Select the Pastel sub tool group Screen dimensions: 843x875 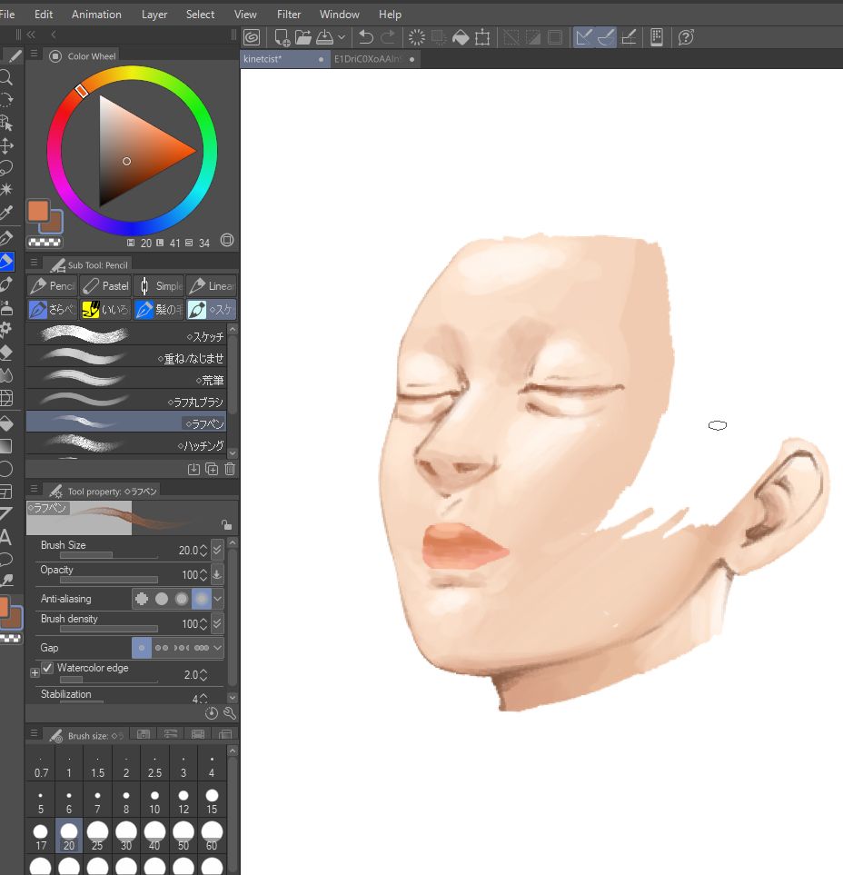pyautogui.click(x=106, y=285)
